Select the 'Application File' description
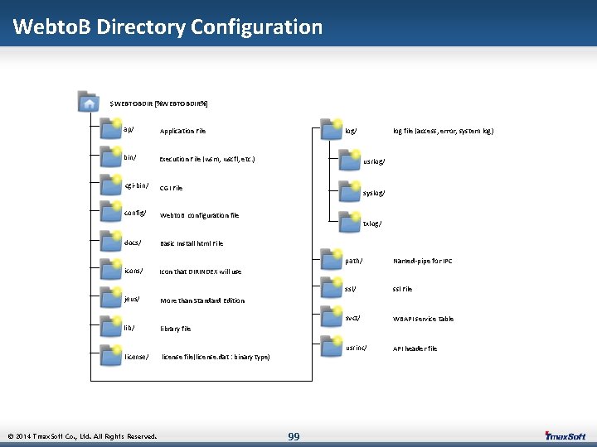This screenshot has height=447, width=597. pyautogui.click(x=182, y=131)
